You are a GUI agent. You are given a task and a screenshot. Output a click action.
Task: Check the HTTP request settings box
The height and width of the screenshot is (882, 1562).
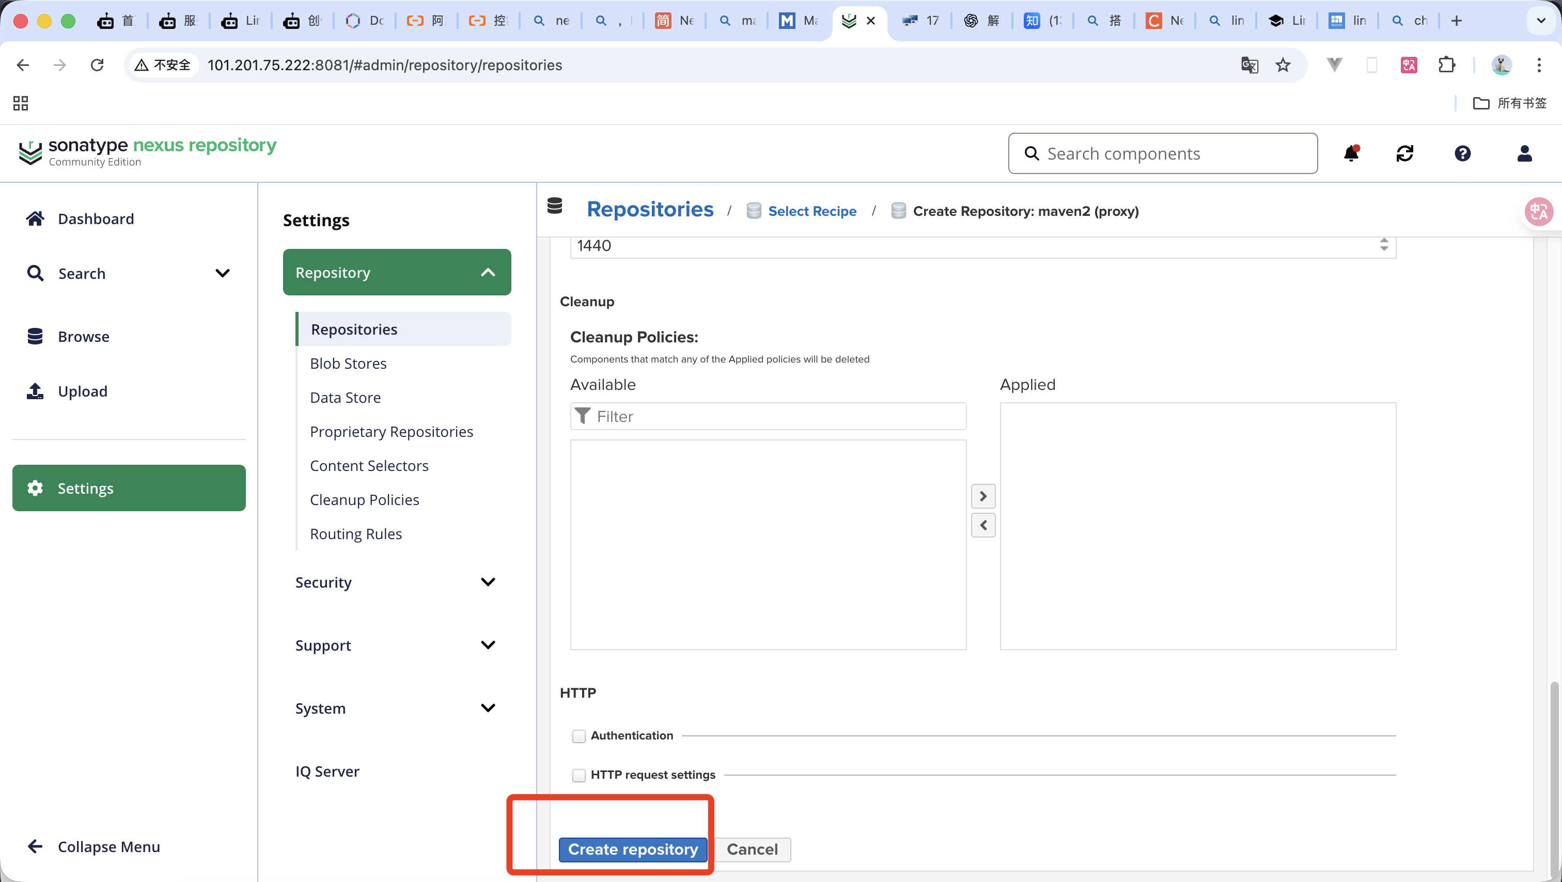[x=579, y=775]
